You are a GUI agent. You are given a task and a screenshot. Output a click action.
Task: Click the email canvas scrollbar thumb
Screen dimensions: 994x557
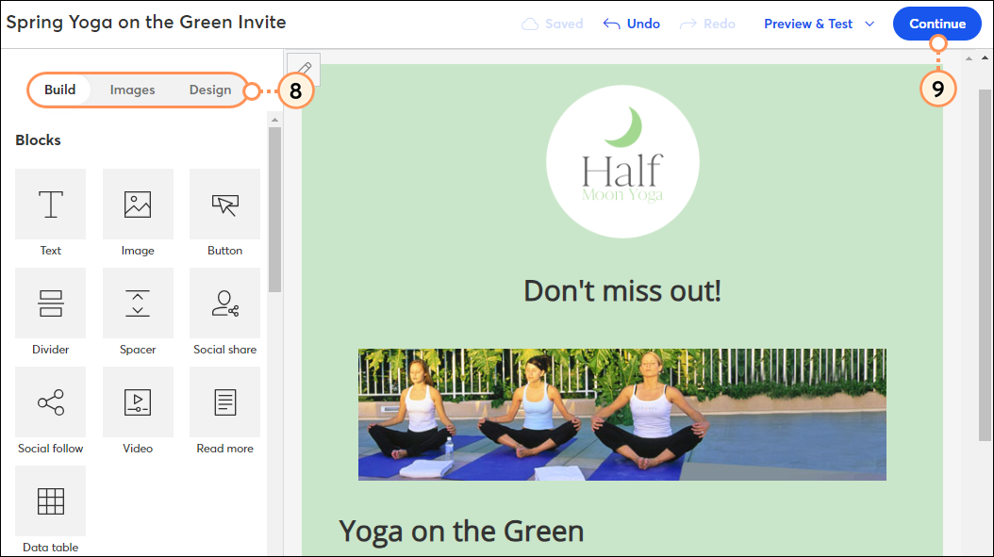click(x=985, y=265)
